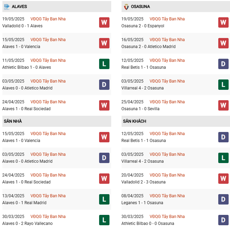Select W badge for Osasuna 1 - 0 Sevilla

click(x=223, y=105)
